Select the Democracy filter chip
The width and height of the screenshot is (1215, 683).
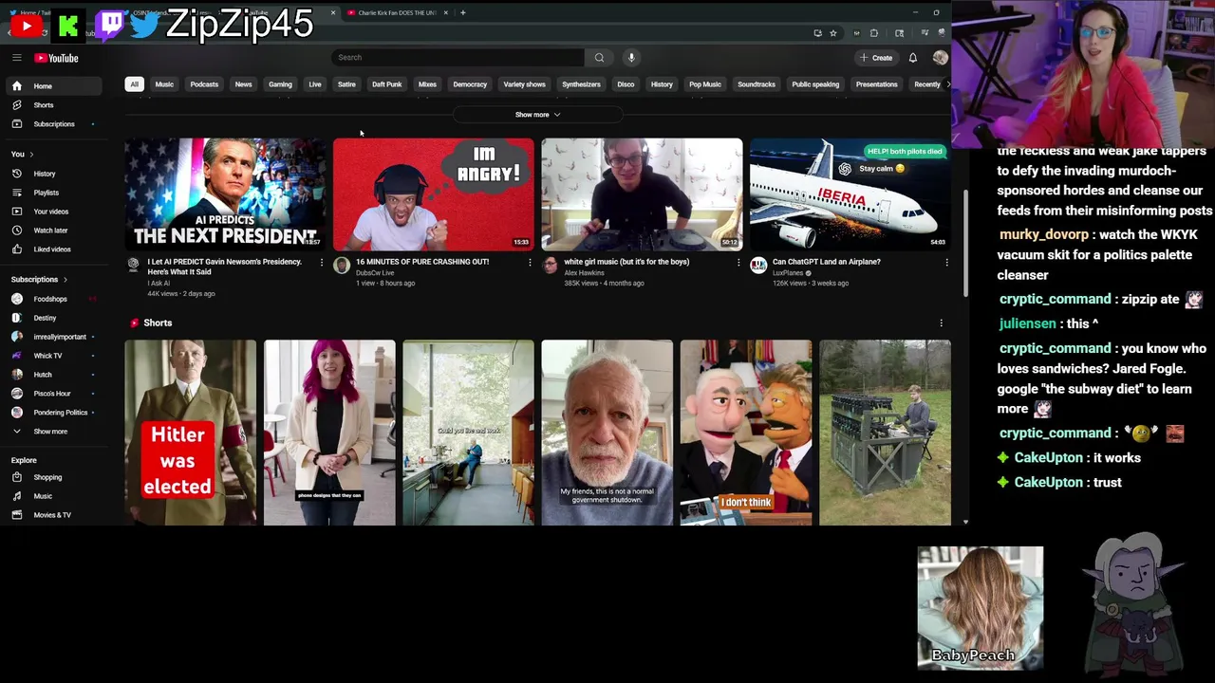tap(470, 84)
